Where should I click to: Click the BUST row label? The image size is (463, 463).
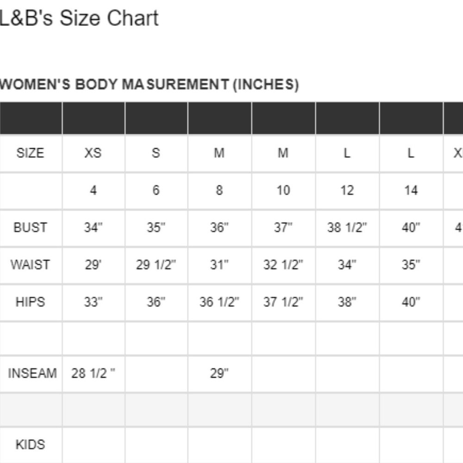[x=30, y=227]
